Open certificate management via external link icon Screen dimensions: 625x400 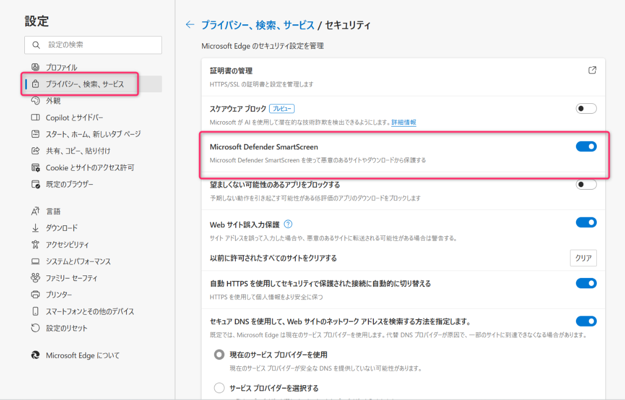click(592, 70)
